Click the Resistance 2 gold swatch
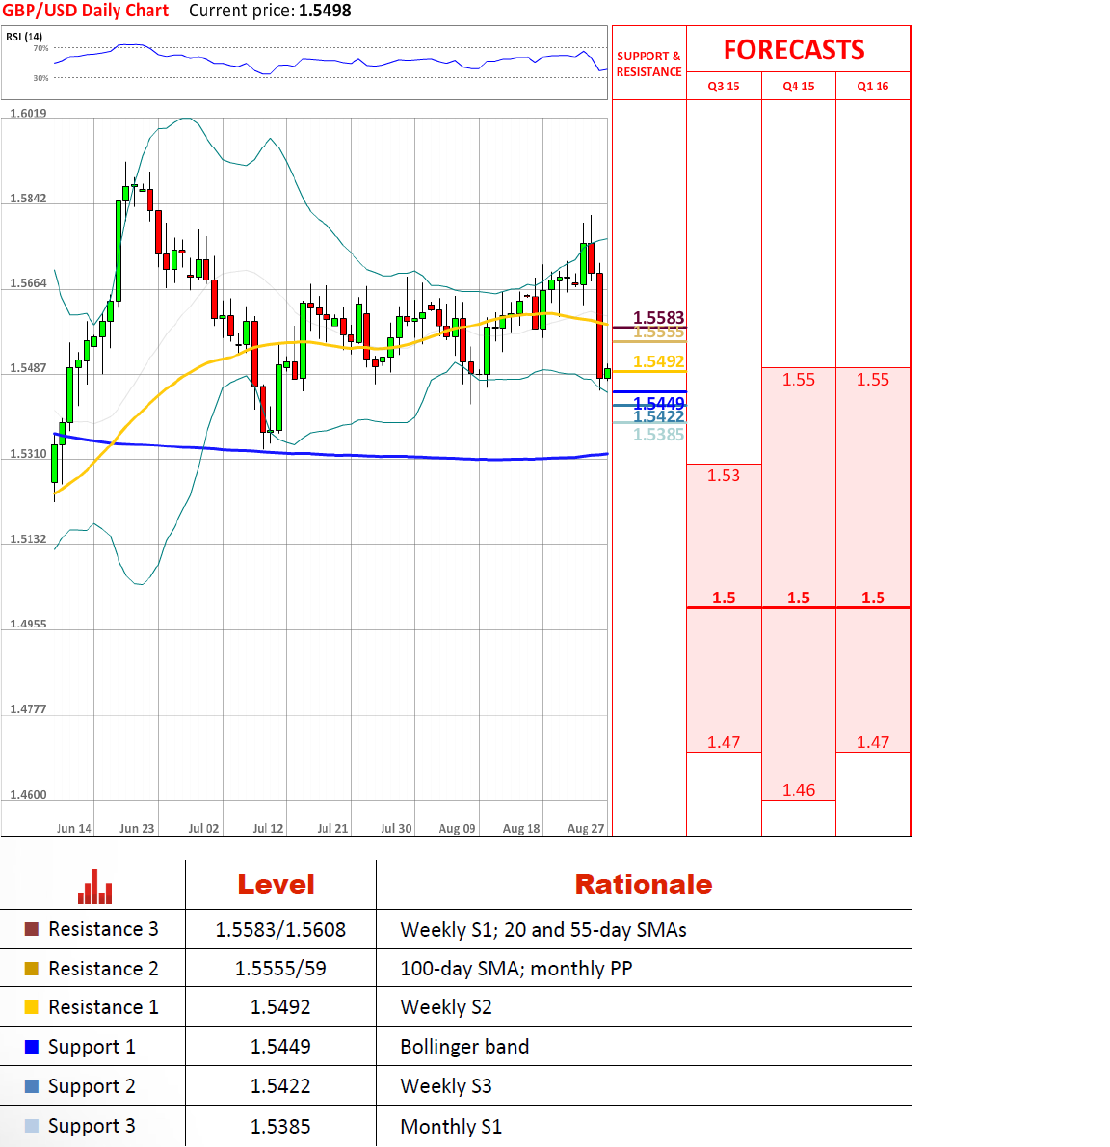 click(32, 969)
